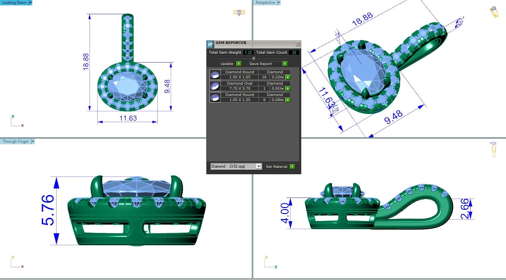Click the Set Material button
The width and height of the screenshot is (506, 280).
click(x=277, y=166)
